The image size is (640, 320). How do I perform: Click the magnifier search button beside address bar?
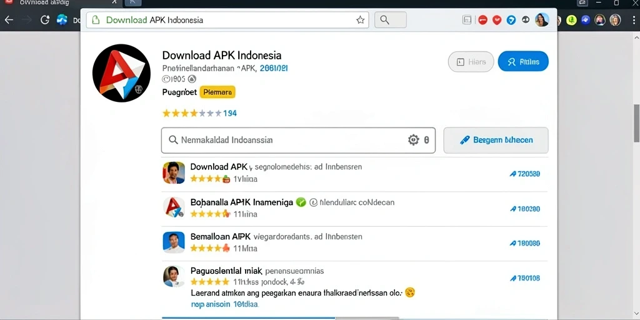390,19
